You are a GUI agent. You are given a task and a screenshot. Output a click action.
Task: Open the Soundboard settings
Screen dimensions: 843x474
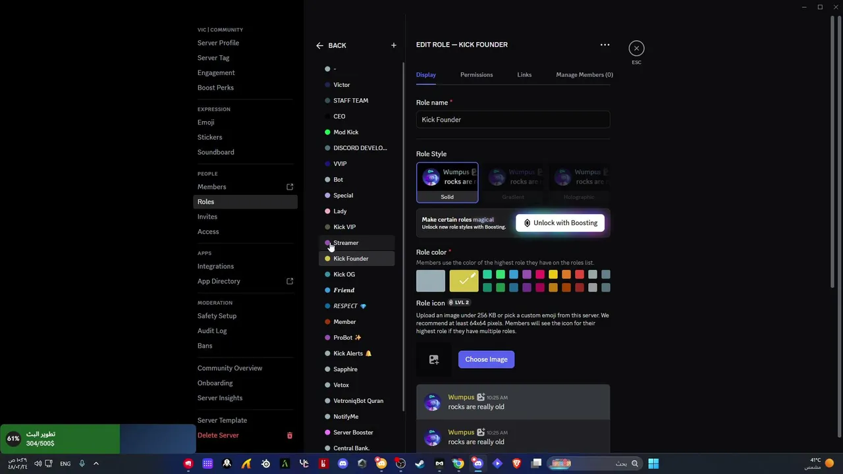[x=215, y=152]
